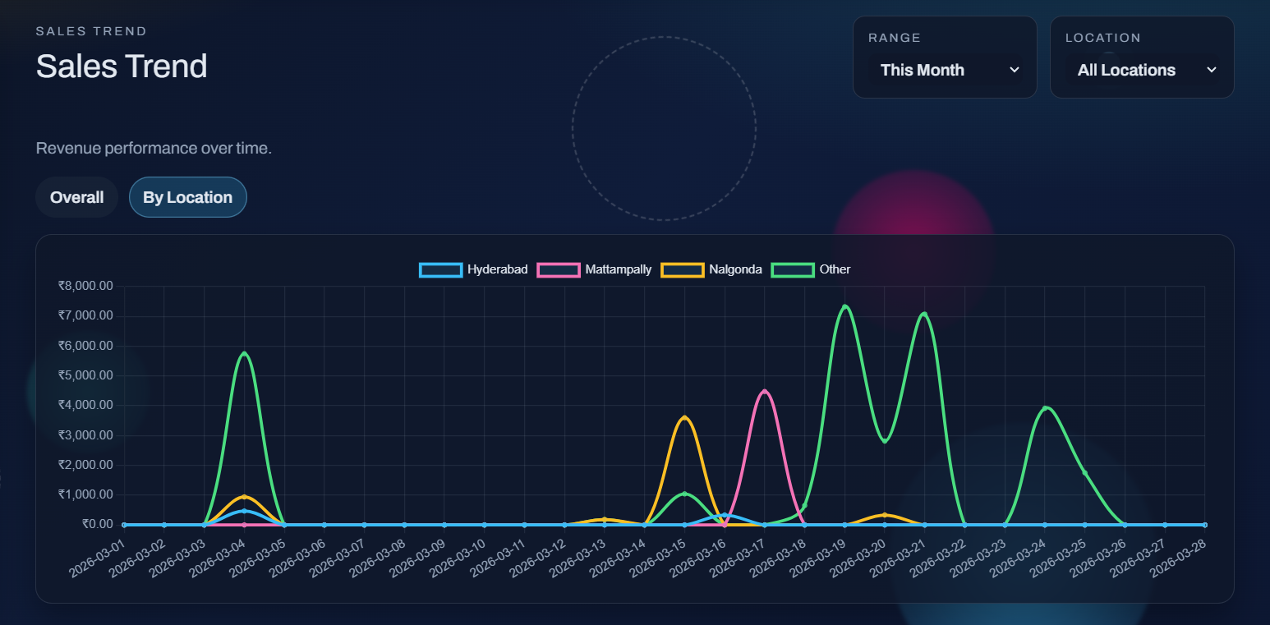Select the By Location tab
This screenshot has width=1270, height=625.
coord(187,197)
